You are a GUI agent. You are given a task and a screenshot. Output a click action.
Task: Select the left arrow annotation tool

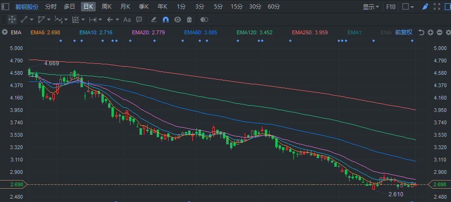pos(110,20)
